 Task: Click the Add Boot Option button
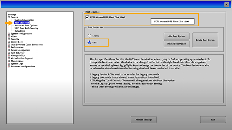176,36
